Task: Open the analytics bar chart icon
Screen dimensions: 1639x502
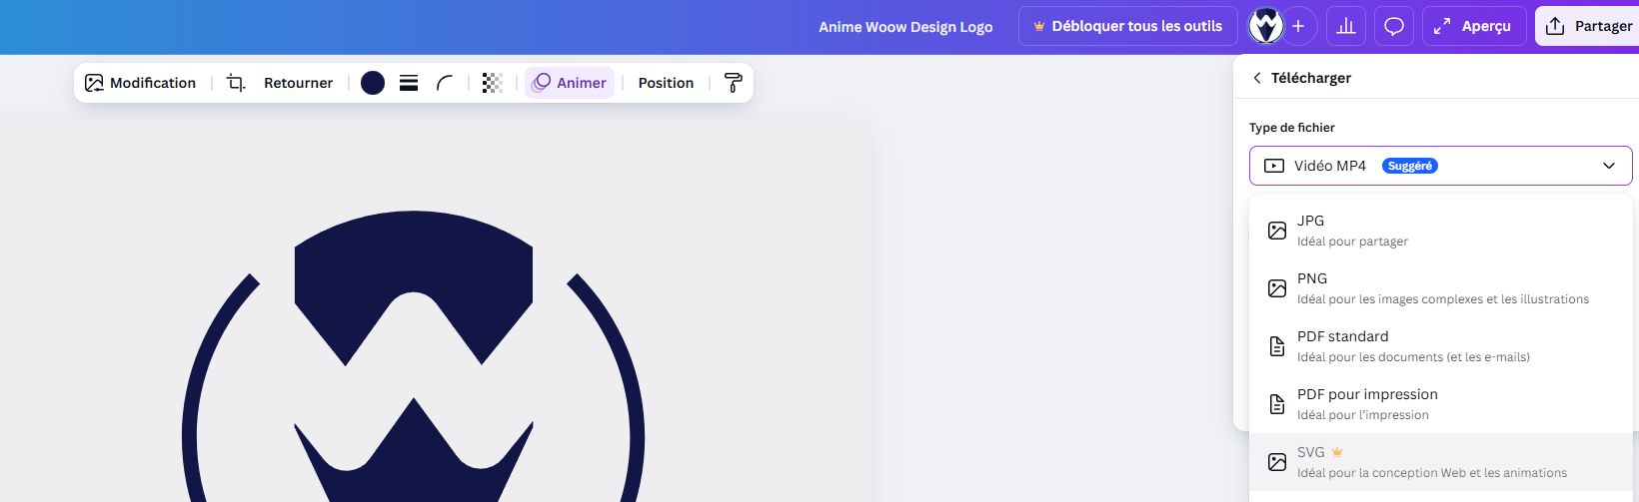Action: click(1346, 27)
